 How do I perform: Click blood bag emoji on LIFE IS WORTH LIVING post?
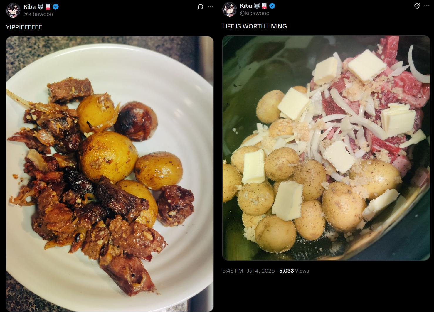264,6
